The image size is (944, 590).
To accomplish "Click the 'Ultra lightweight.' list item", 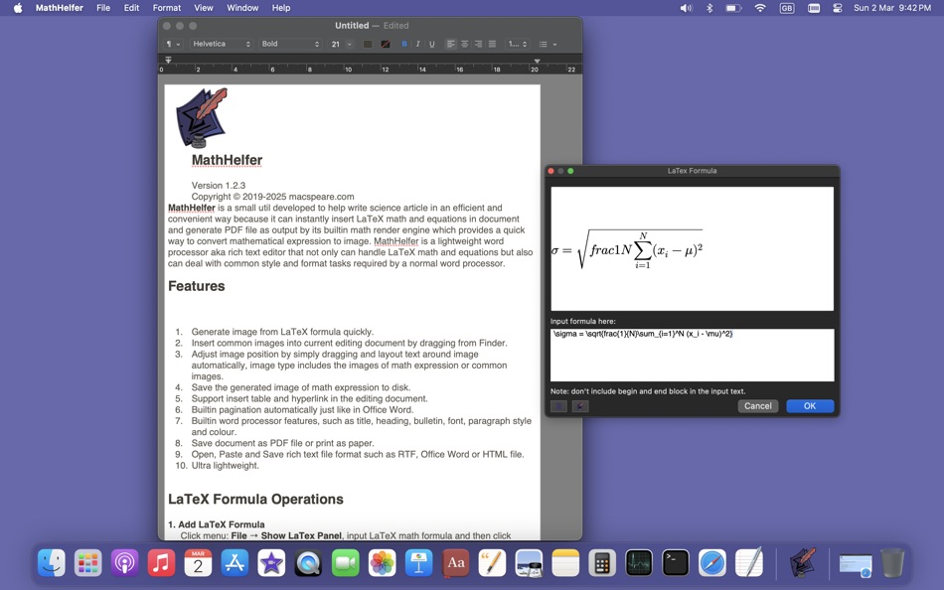I will [226, 466].
